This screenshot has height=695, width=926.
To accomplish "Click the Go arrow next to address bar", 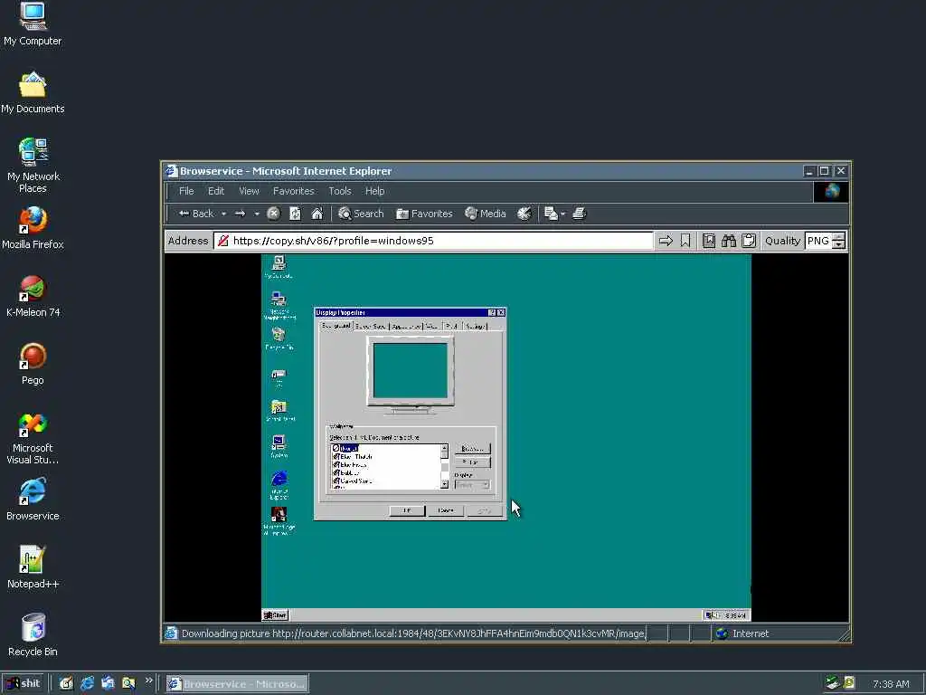I will click(x=666, y=241).
